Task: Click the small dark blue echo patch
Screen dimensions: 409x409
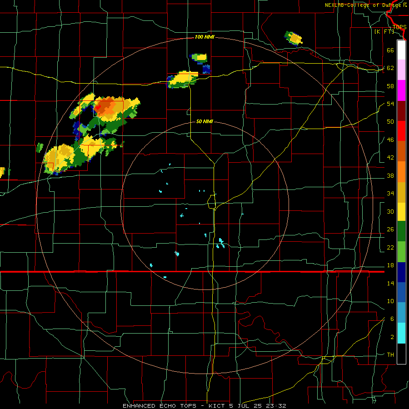Action: point(206,69)
